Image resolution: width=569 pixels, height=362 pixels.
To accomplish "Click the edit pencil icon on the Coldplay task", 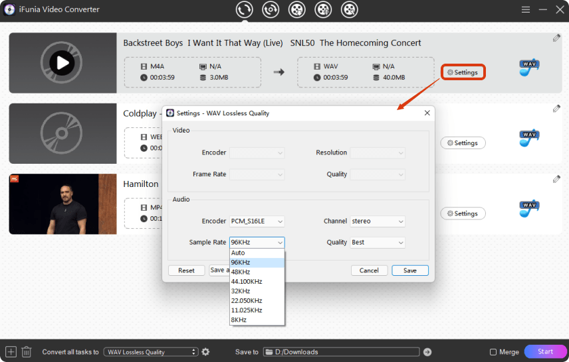I will (556, 109).
